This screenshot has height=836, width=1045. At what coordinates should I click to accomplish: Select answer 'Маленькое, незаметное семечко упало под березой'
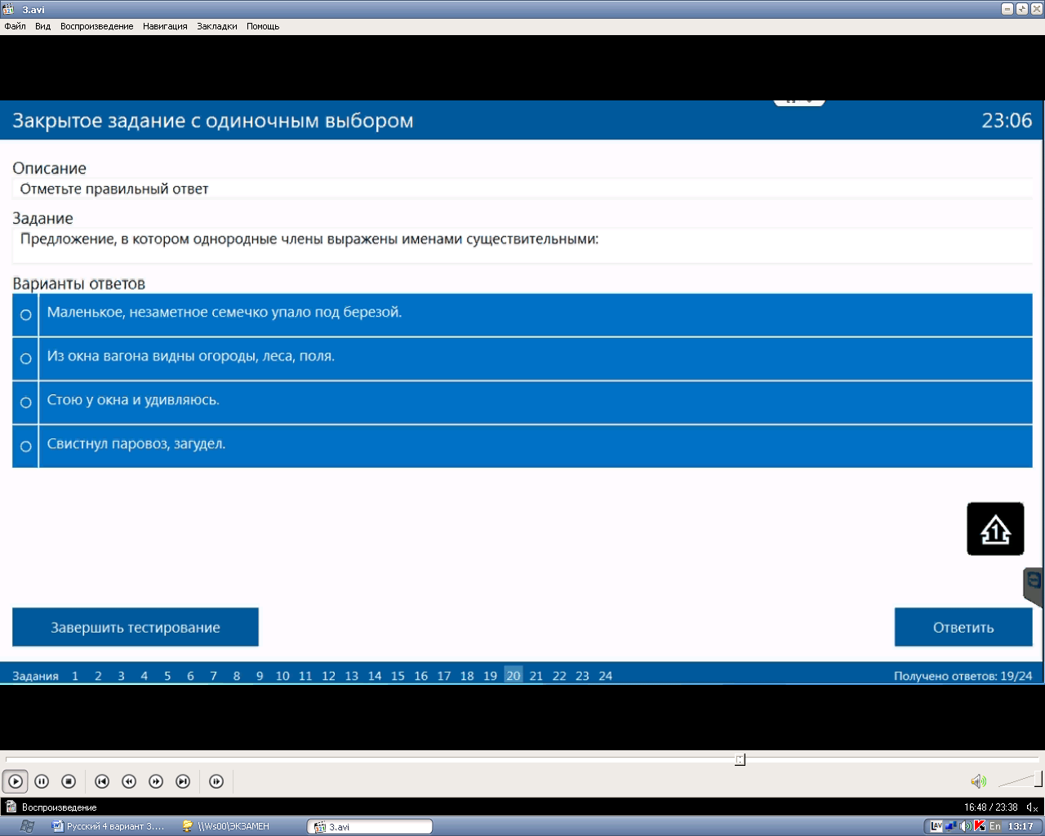[x=522, y=314]
